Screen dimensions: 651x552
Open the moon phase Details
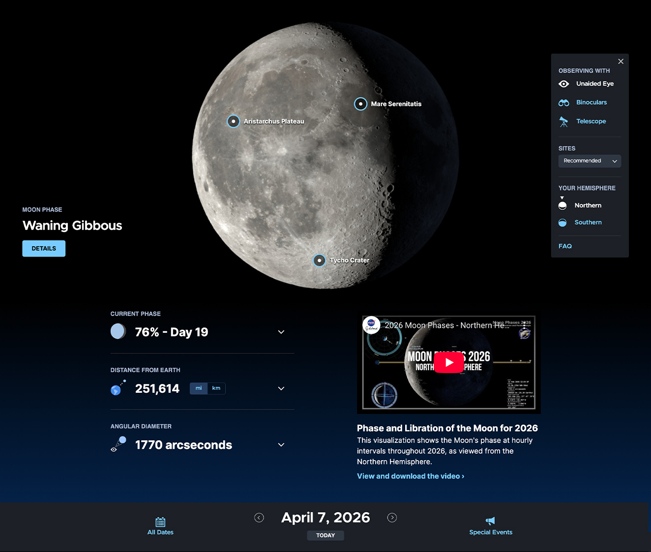pos(43,248)
